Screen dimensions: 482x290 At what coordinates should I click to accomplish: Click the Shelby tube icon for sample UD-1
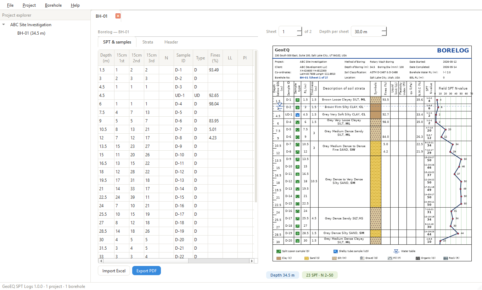[298, 115]
